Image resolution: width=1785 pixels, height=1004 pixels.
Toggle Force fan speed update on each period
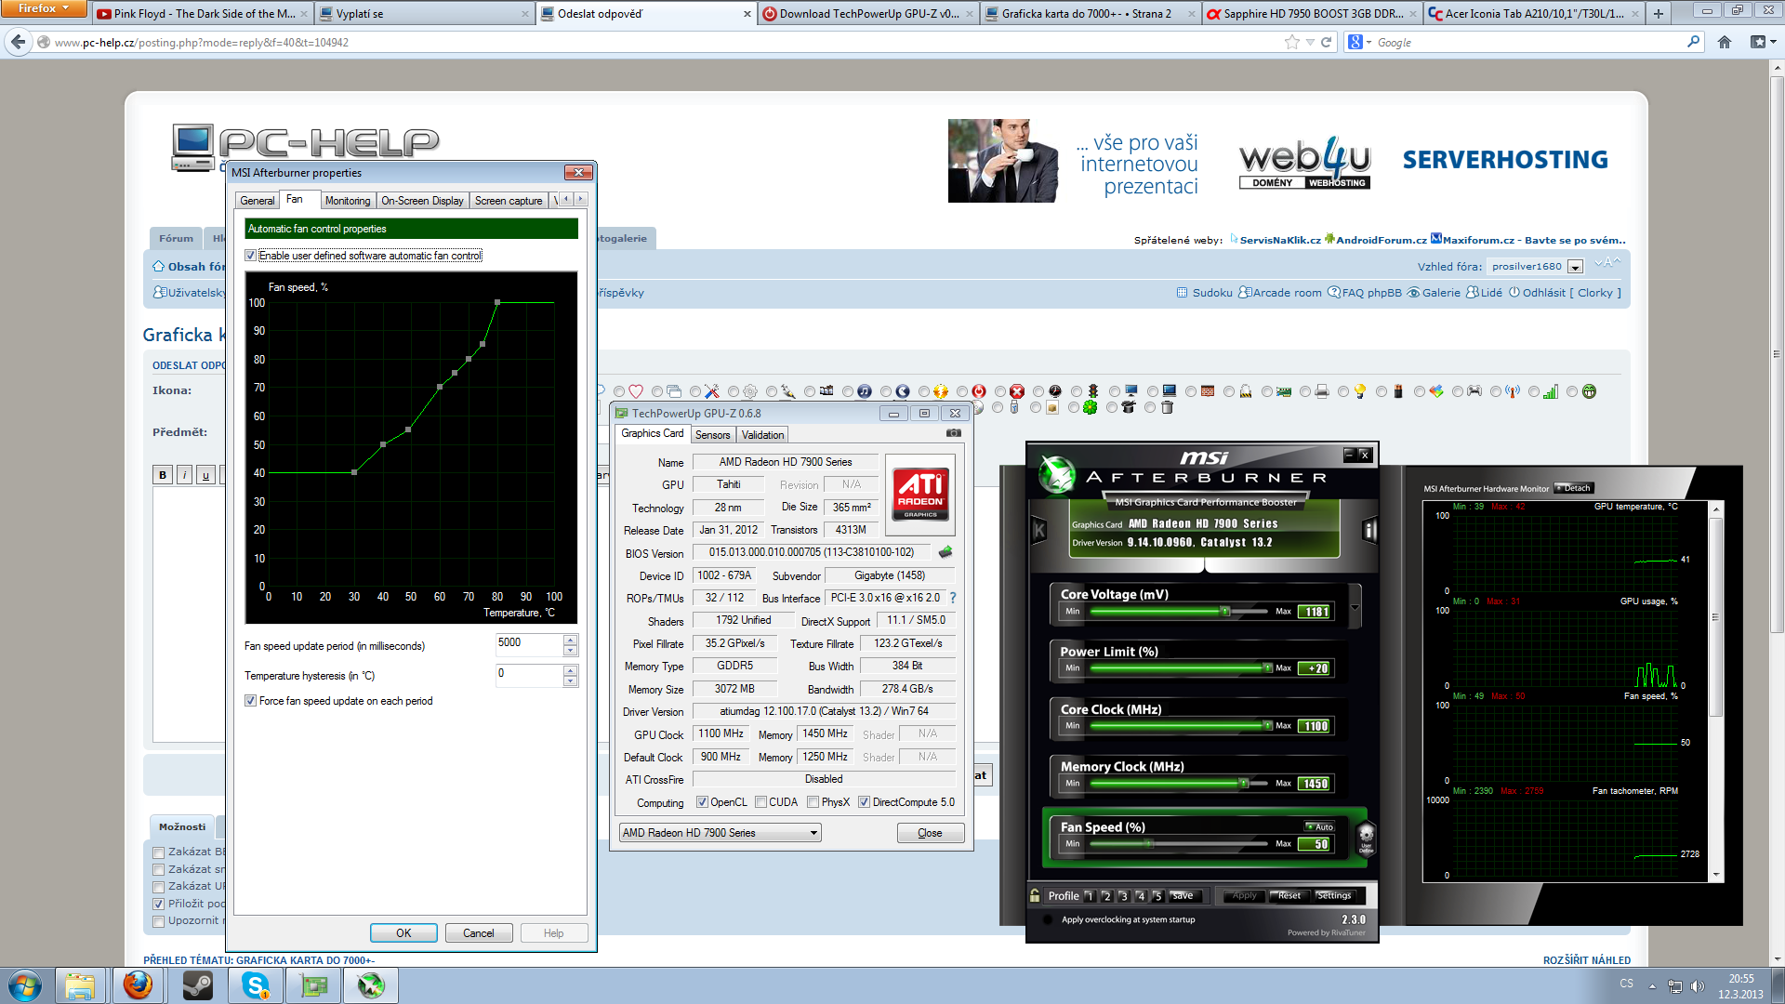coord(250,701)
